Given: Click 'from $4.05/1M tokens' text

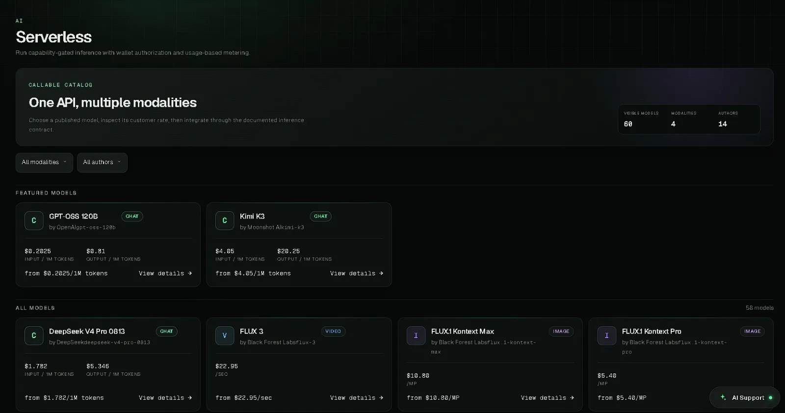Looking at the screenshot, I should pos(253,273).
